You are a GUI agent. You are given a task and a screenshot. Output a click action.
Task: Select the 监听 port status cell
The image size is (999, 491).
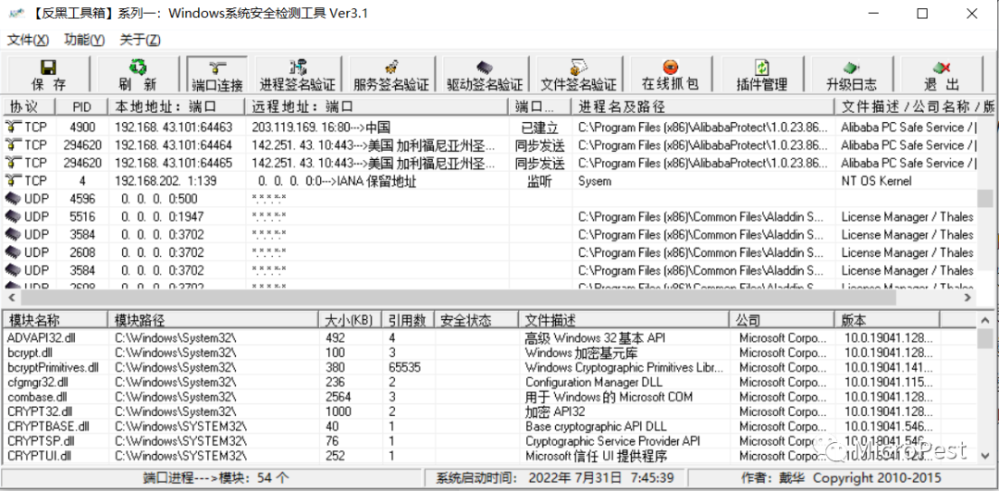[539, 181]
